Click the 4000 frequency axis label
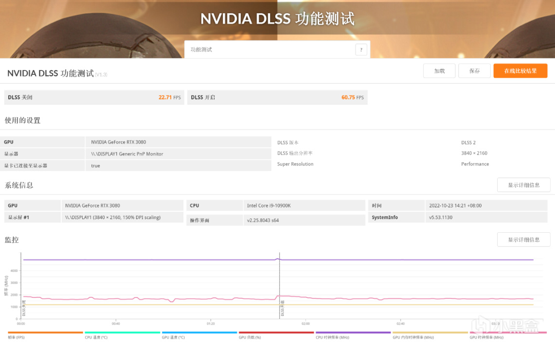Image resolution: width=555 pixels, height=346 pixels. click(14, 271)
